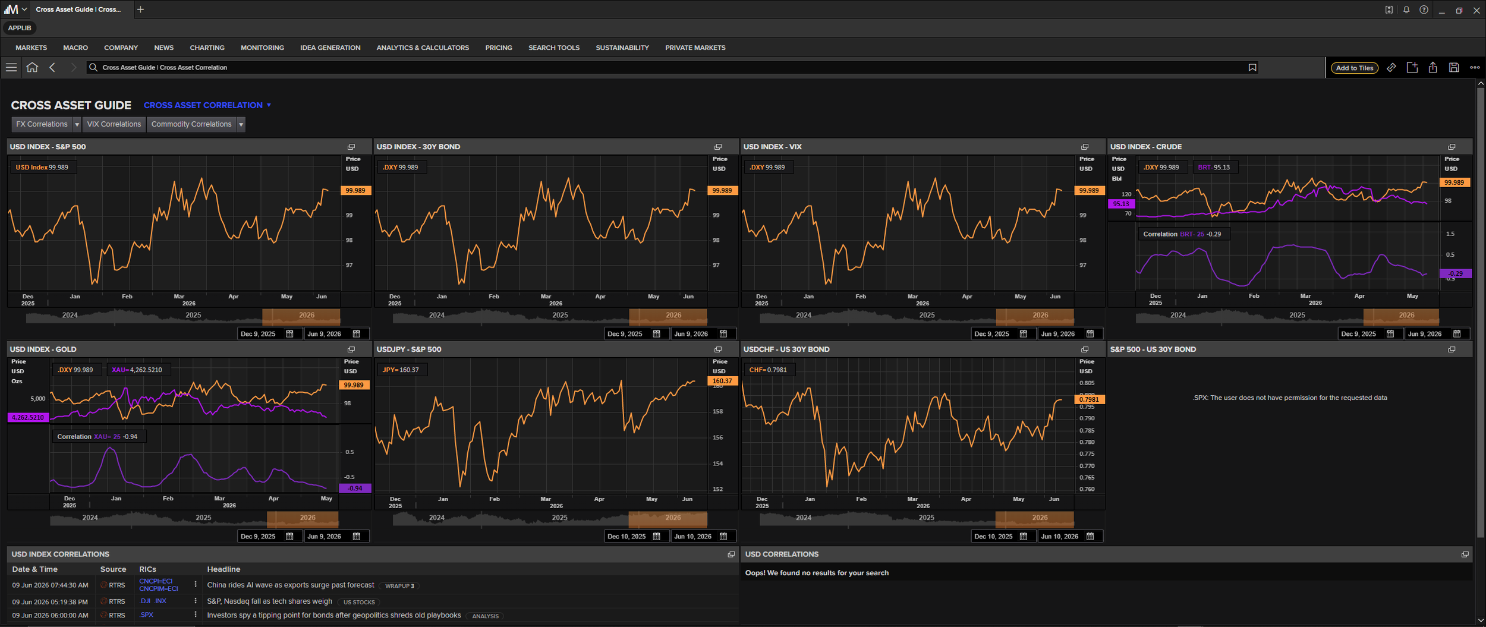This screenshot has height=627, width=1486.
Task: Select the VIX Correlations tab
Action: [x=114, y=124]
